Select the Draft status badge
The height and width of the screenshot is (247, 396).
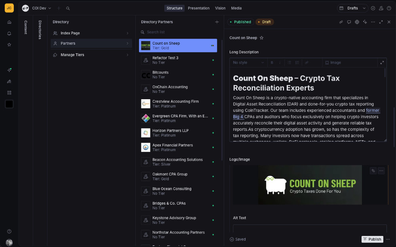point(265,22)
